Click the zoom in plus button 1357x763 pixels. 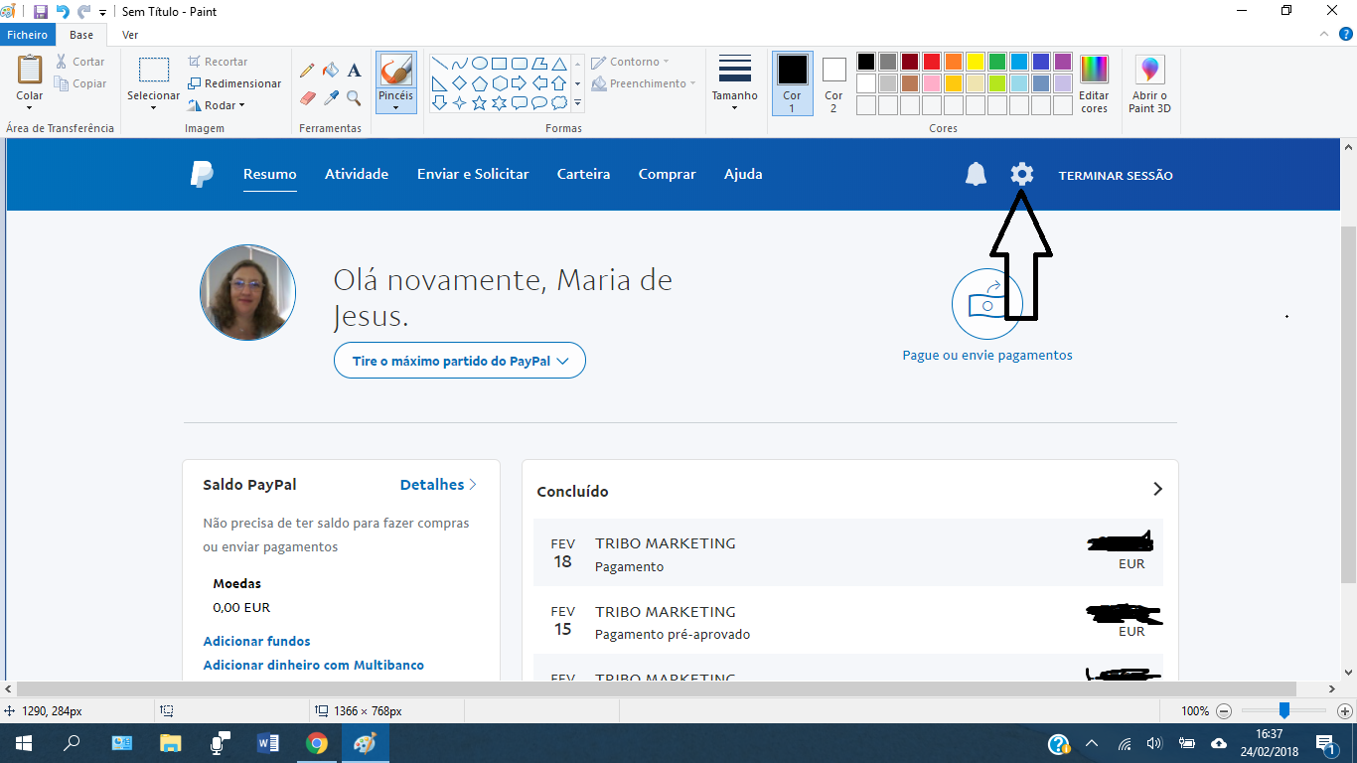(1344, 711)
